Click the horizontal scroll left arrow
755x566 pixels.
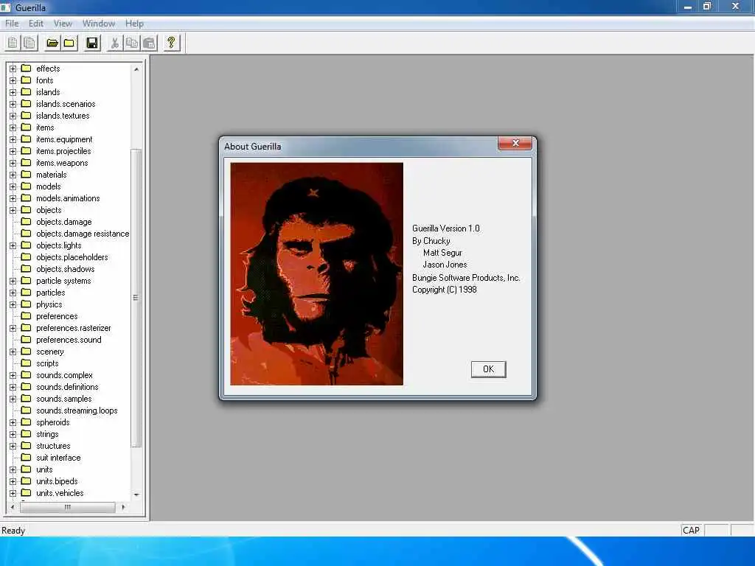(13, 507)
